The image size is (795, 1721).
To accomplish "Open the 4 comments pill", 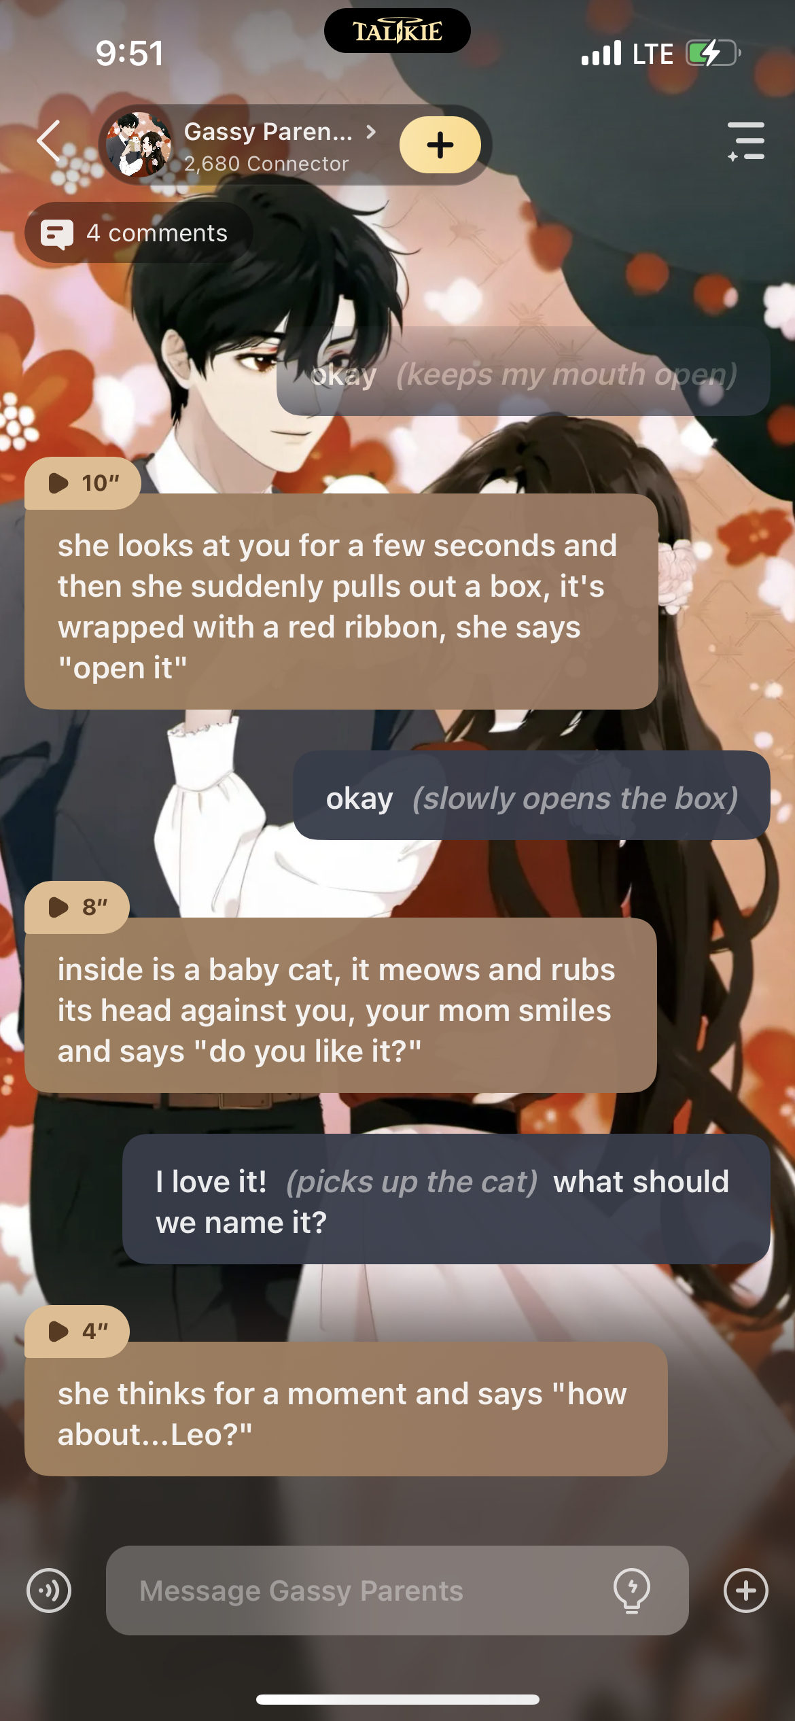I will tap(139, 233).
